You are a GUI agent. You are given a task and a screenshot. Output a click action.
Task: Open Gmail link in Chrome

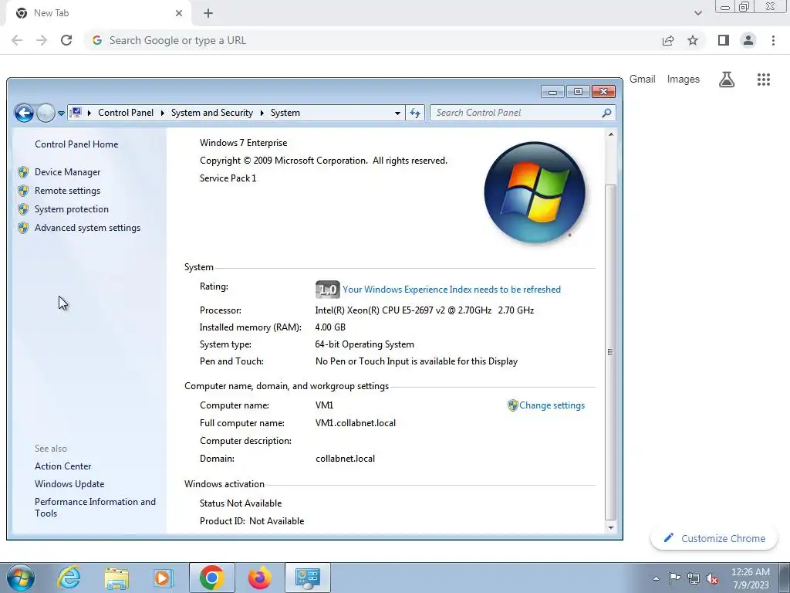click(643, 80)
